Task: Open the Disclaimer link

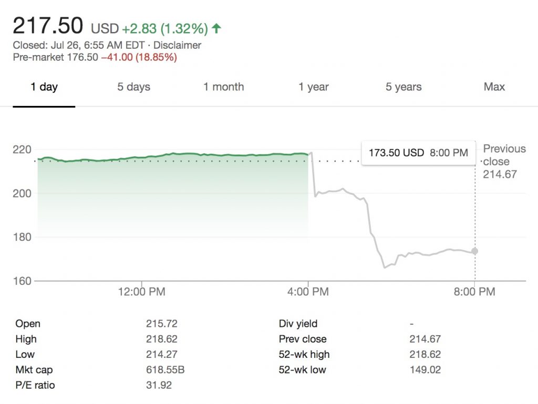Action: (177, 45)
